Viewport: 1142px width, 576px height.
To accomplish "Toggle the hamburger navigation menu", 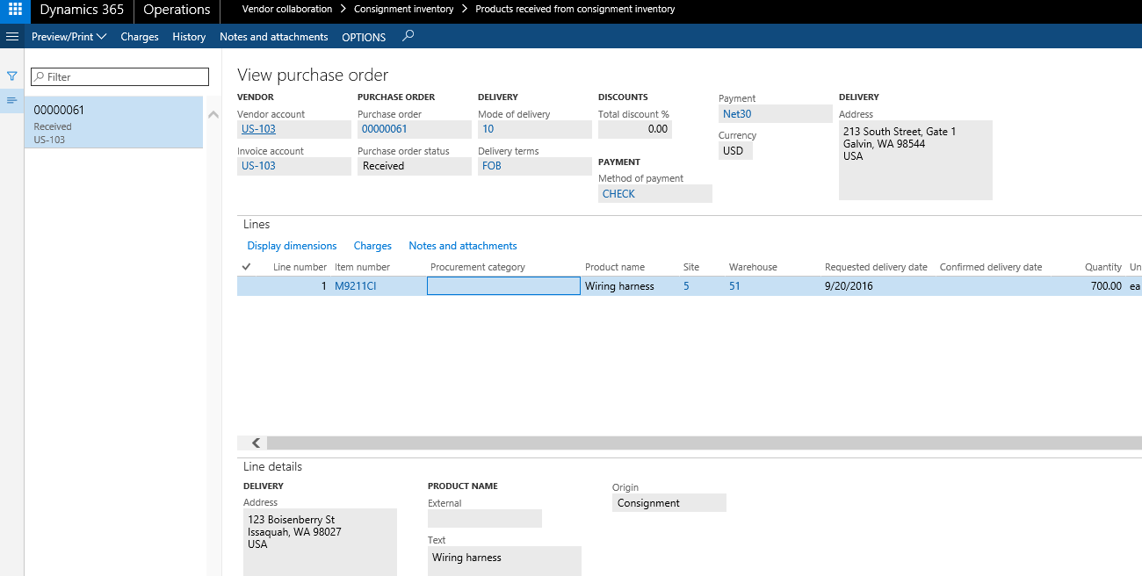I will pos(12,37).
